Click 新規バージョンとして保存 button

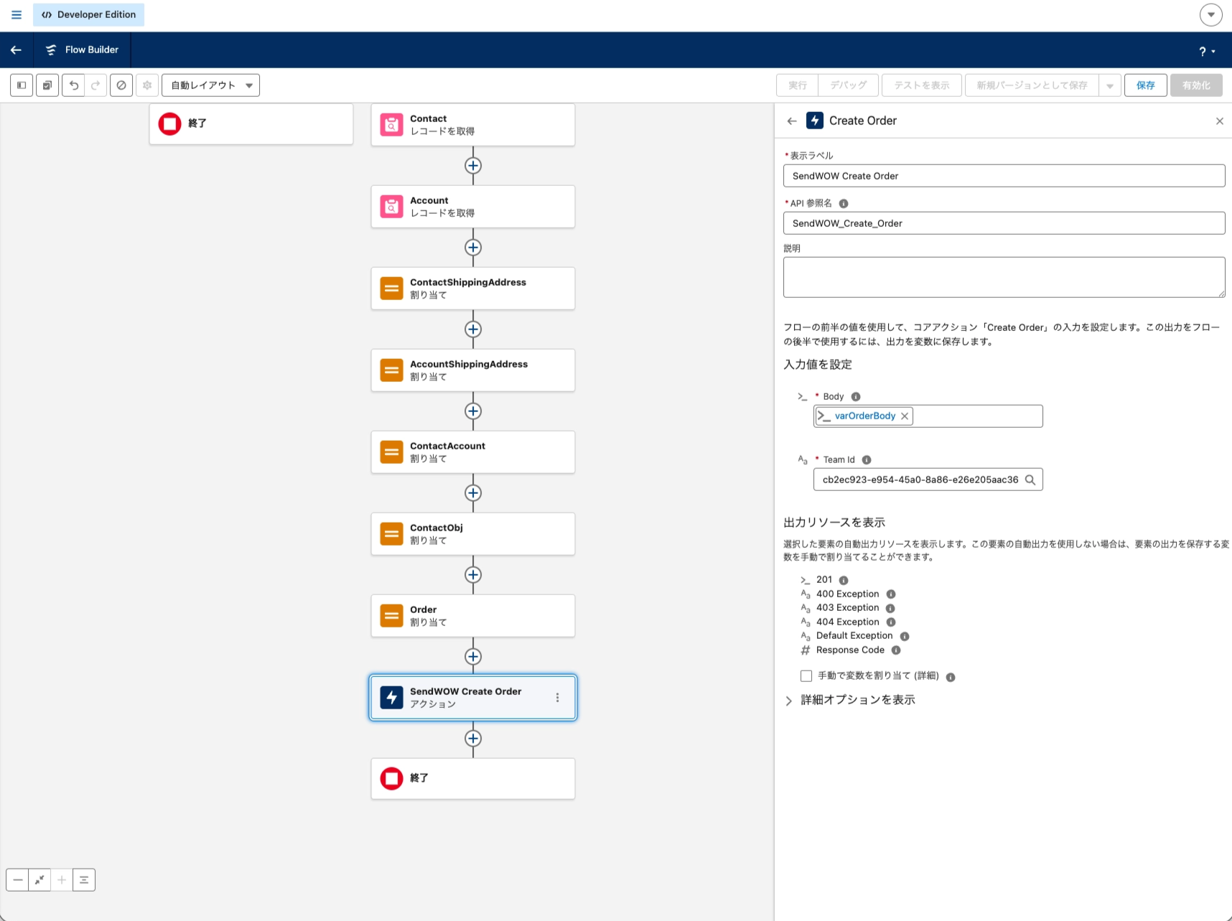click(1032, 85)
